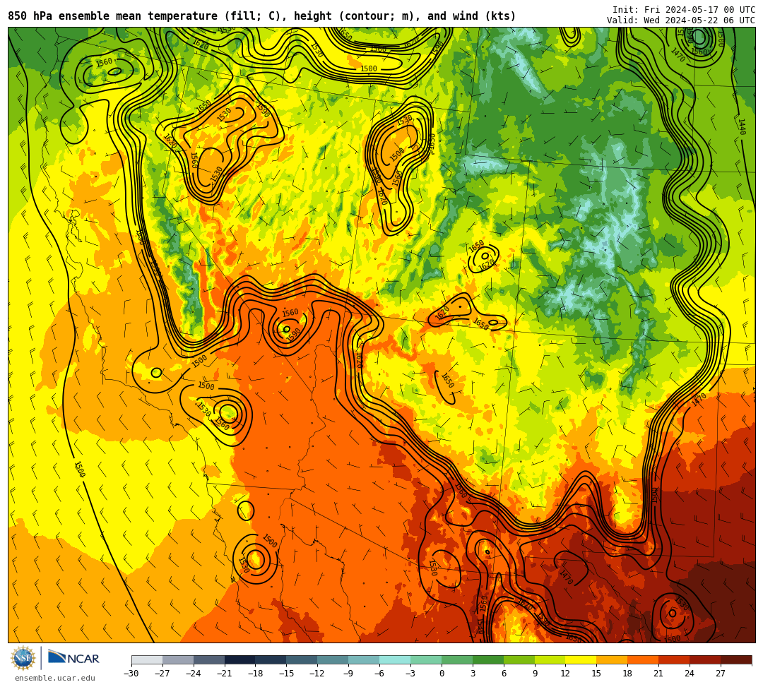The height and width of the screenshot is (687, 763).
Task: Pick the light teal −9 to −6 colorbar segment
Action: tap(364, 659)
